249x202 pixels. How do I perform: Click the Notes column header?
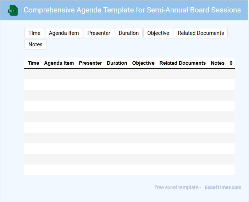point(218,63)
